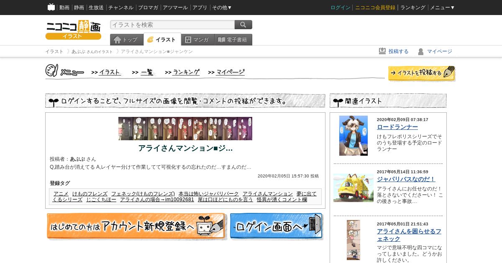
Task: Open the ロードランナー thumbnail
Action: point(353,136)
